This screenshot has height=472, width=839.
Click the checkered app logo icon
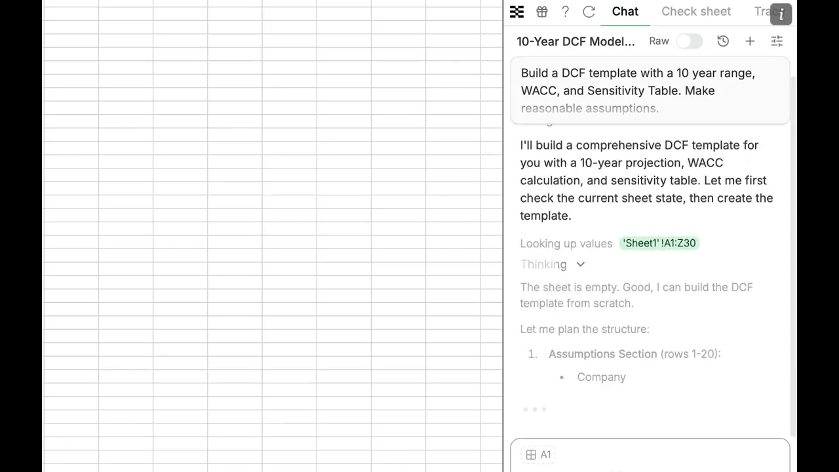pyautogui.click(x=517, y=12)
